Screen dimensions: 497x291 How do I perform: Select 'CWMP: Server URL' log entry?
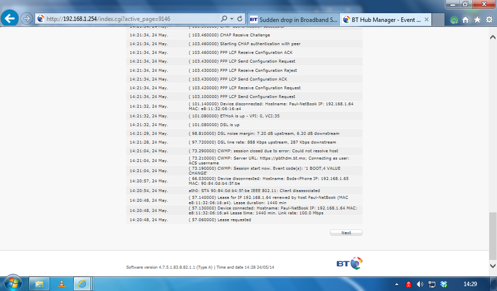[244, 161]
